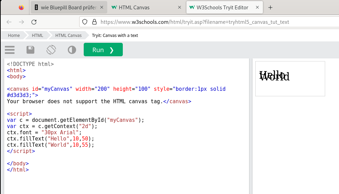
Task: Click the rendered canvas output
Action: [x=290, y=79]
